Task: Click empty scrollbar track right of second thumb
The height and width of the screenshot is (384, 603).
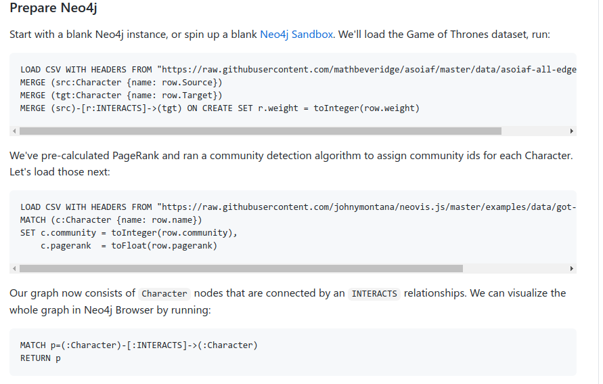Action: point(515,269)
